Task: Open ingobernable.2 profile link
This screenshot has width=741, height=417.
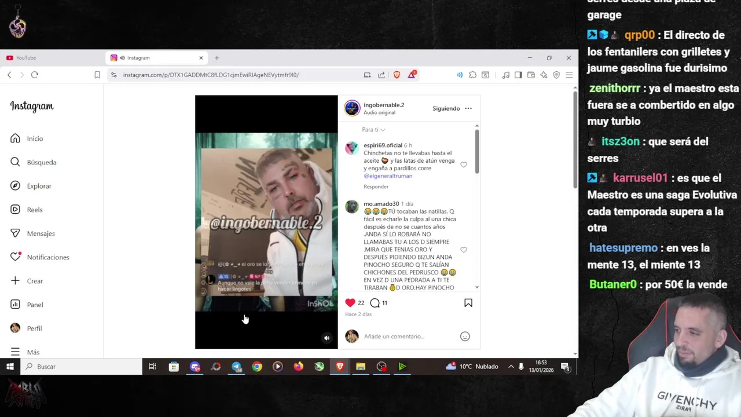Action: [x=384, y=105]
